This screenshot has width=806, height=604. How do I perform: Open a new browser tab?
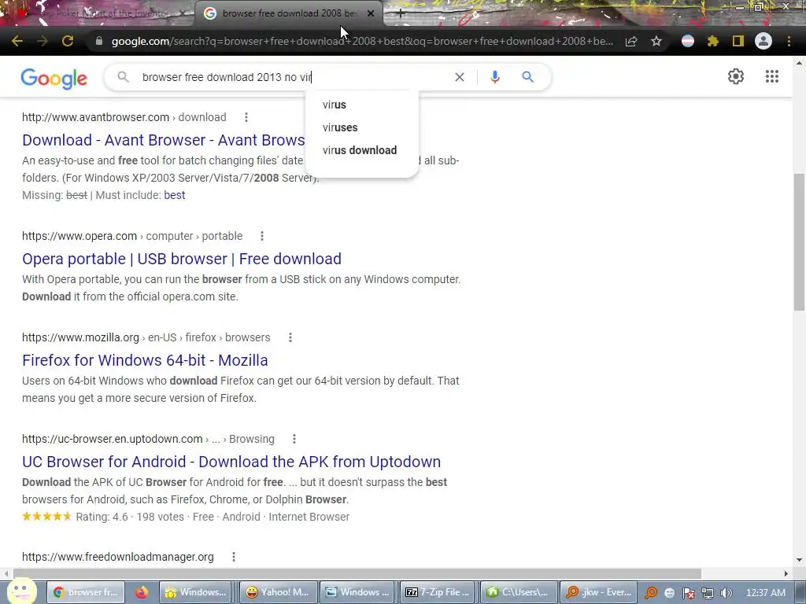[401, 14]
